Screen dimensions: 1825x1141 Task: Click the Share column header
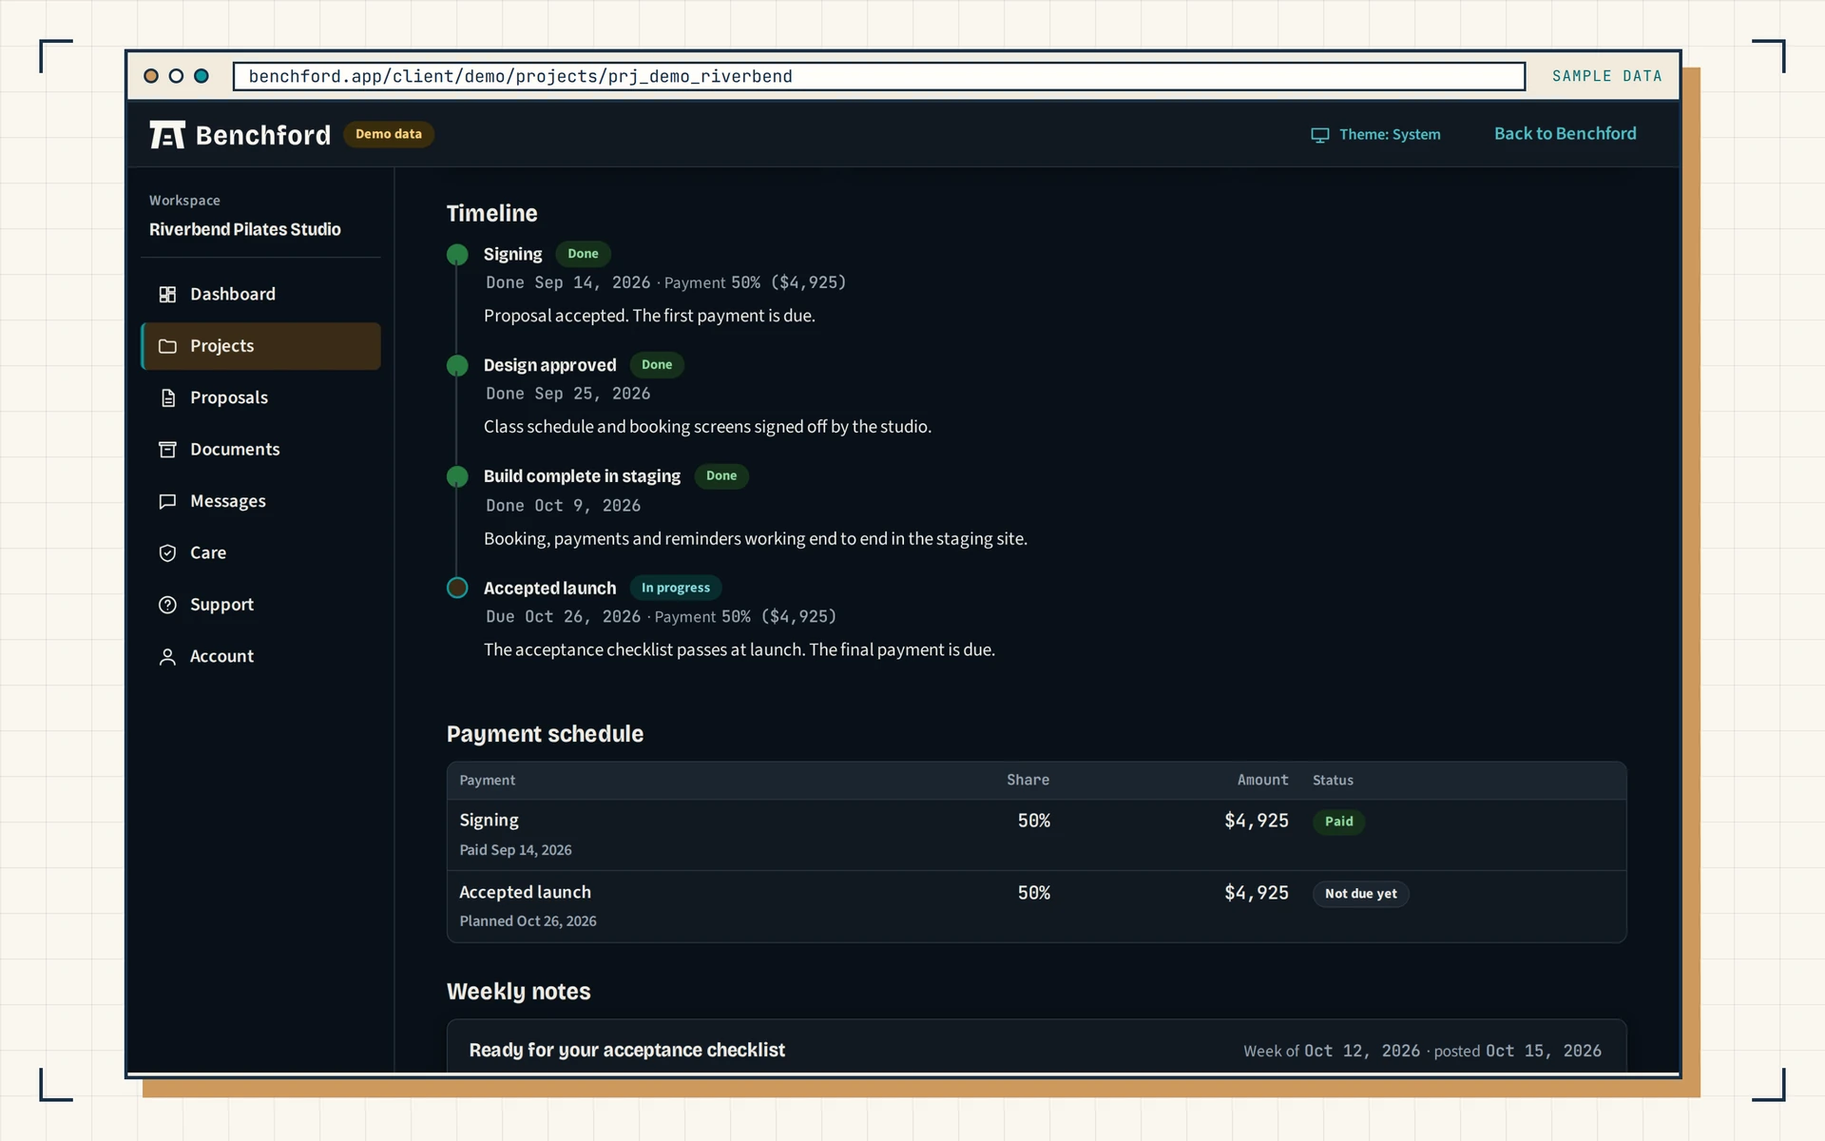[1028, 780]
